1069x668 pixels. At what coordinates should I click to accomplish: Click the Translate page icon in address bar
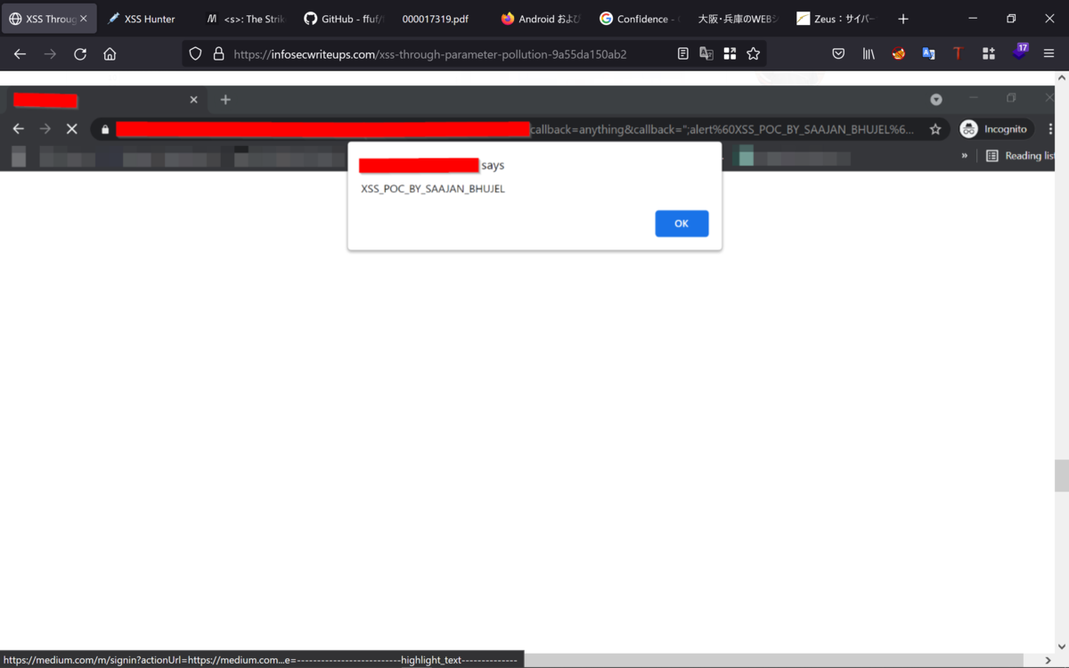[x=706, y=53]
